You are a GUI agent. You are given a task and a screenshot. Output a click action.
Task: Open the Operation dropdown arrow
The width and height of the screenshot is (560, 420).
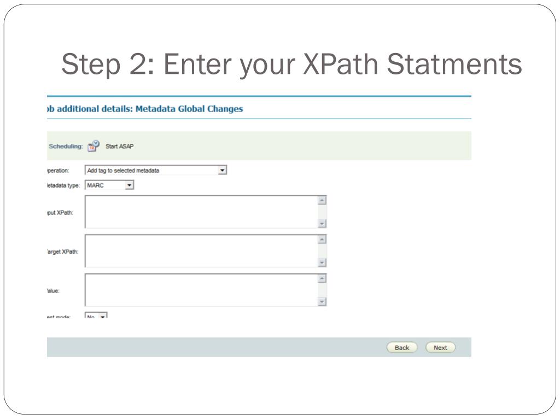tap(222, 170)
